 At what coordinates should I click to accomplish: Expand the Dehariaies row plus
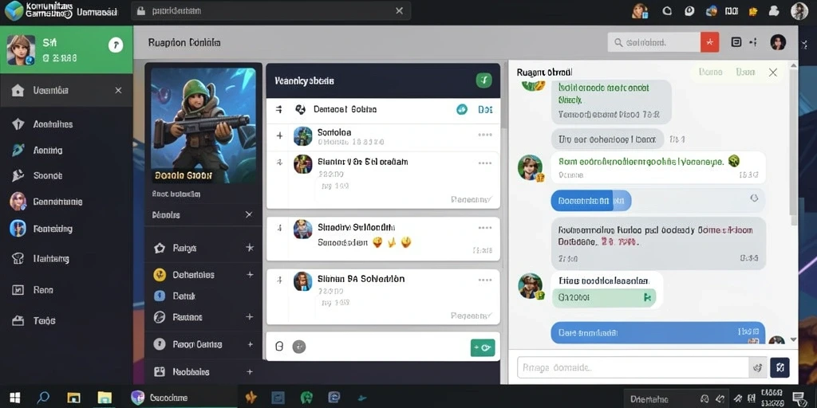[250, 274]
